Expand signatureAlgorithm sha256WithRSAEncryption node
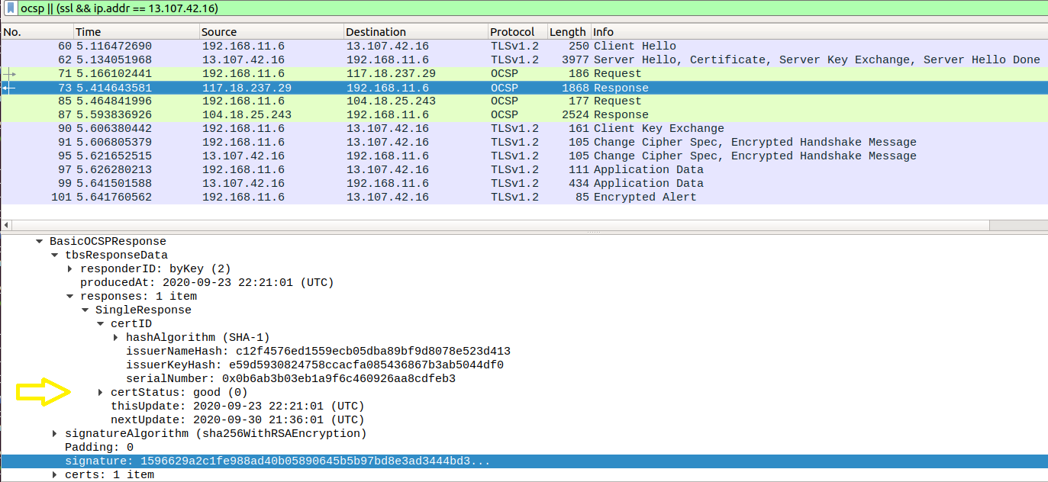 [55, 434]
